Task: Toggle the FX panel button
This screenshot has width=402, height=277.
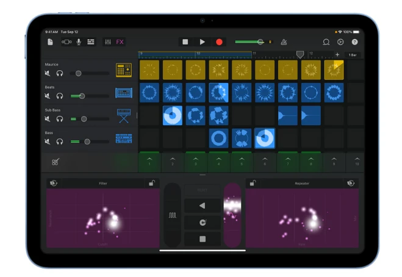Action: point(120,42)
